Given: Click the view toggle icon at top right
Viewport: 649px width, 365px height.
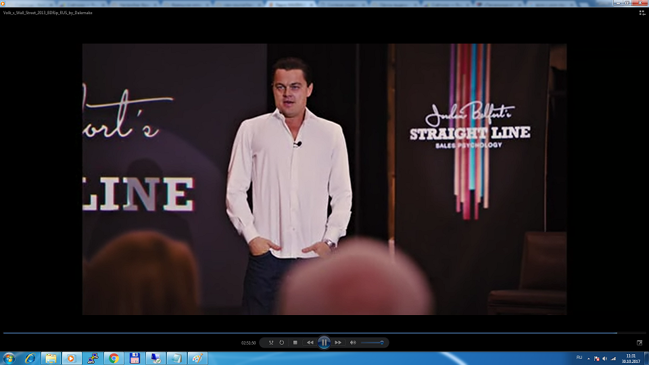Looking at the screenshot, I should pos(642,13).
